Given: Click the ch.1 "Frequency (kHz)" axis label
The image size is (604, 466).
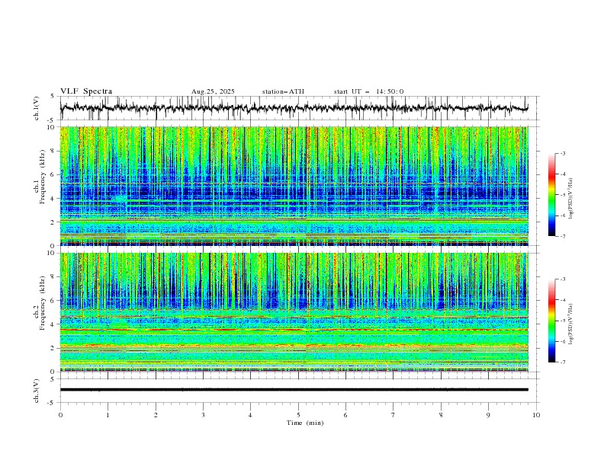Looking at the screenshot, I should point(42,176).
